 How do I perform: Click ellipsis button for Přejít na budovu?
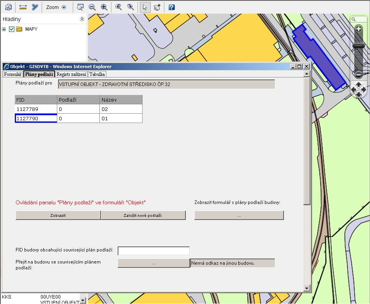coord(154,263)
